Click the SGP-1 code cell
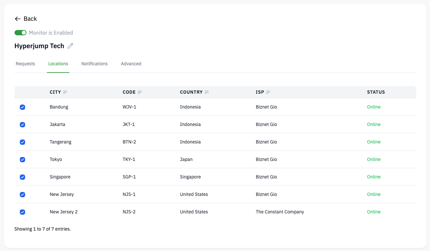The image size is (430, 251). 129,177
